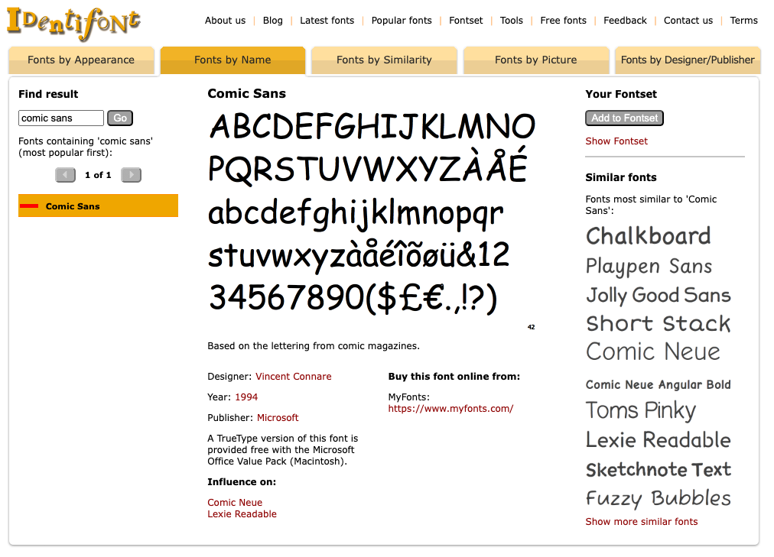View the Terms page
This screenshot has height=557, width=774.
click(x=744, y=20)
